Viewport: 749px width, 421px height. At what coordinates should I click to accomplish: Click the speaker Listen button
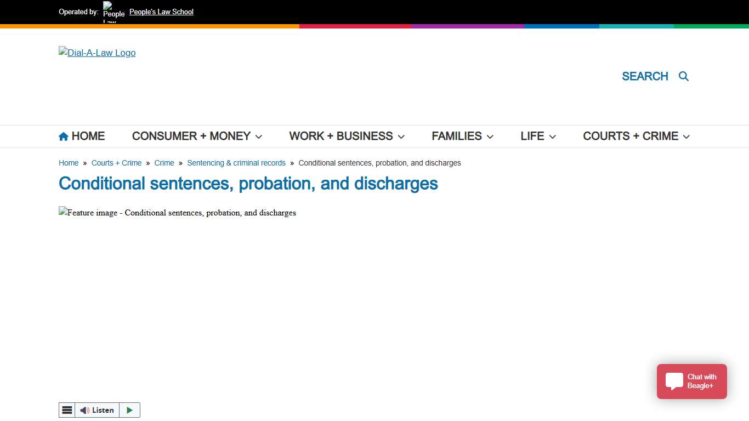click(97, 410)
